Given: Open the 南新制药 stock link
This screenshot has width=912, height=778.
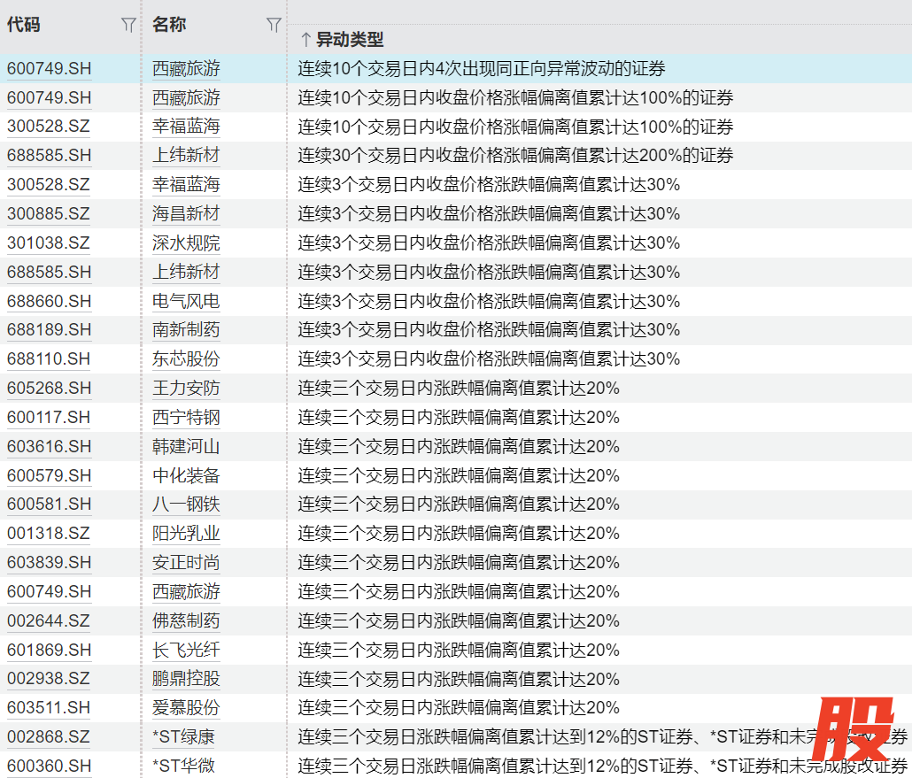Looking at the screenshot, I should [x=186, y=330].
